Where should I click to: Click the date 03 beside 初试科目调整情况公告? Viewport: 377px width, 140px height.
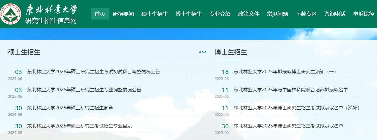18,72
